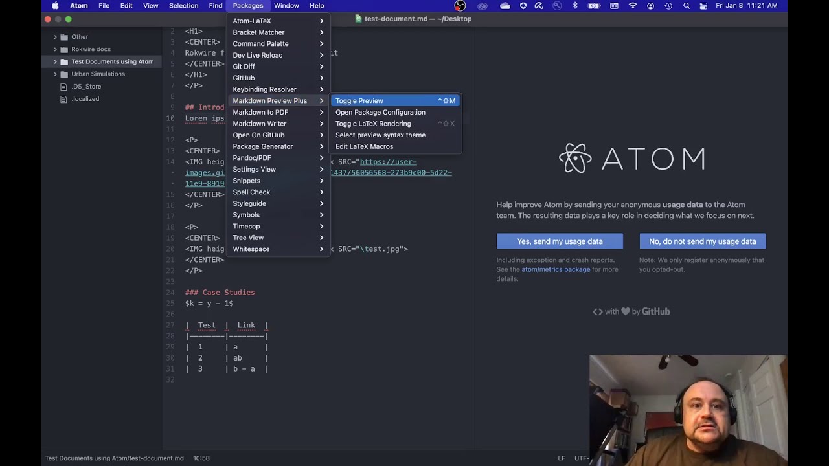Click the cloud icon right of Creative Cloud
Image resolution: width=829 pixels, height=466 pixels.
tap(505, 6)
